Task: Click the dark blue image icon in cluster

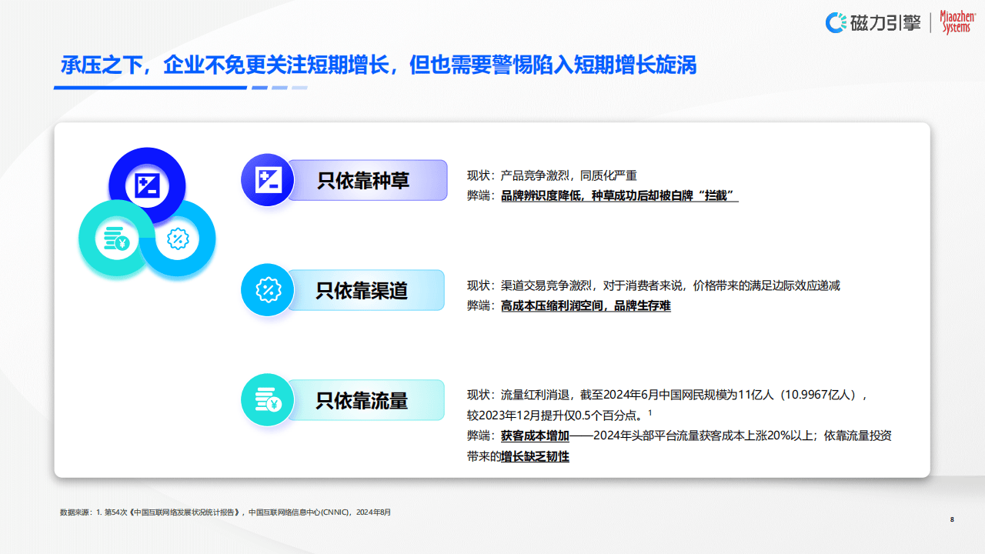Action: 147,185
